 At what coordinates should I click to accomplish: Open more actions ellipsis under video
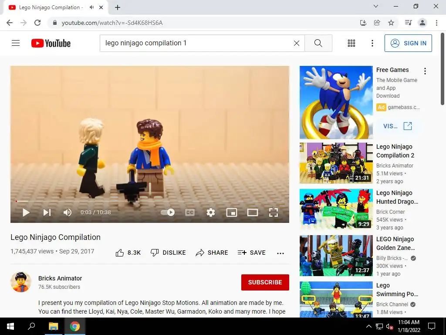(280, 253)
